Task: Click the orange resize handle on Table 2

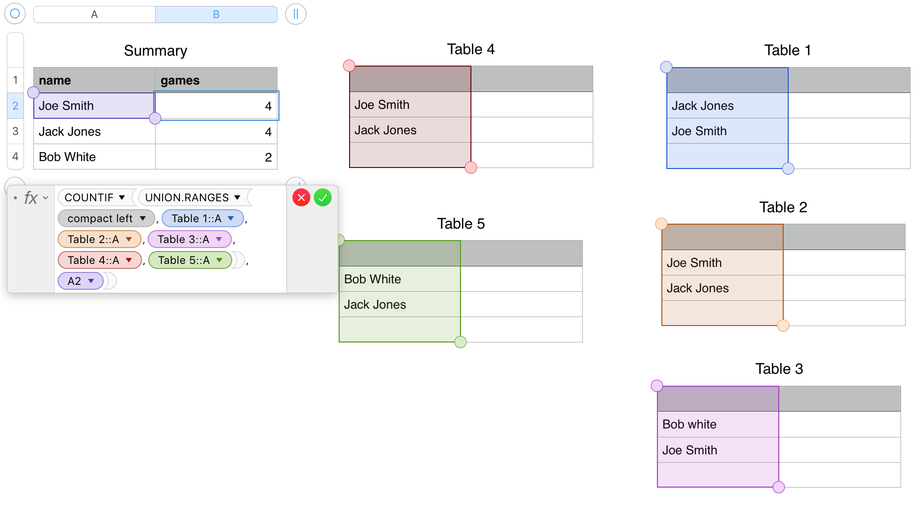Action: point(784,326)
